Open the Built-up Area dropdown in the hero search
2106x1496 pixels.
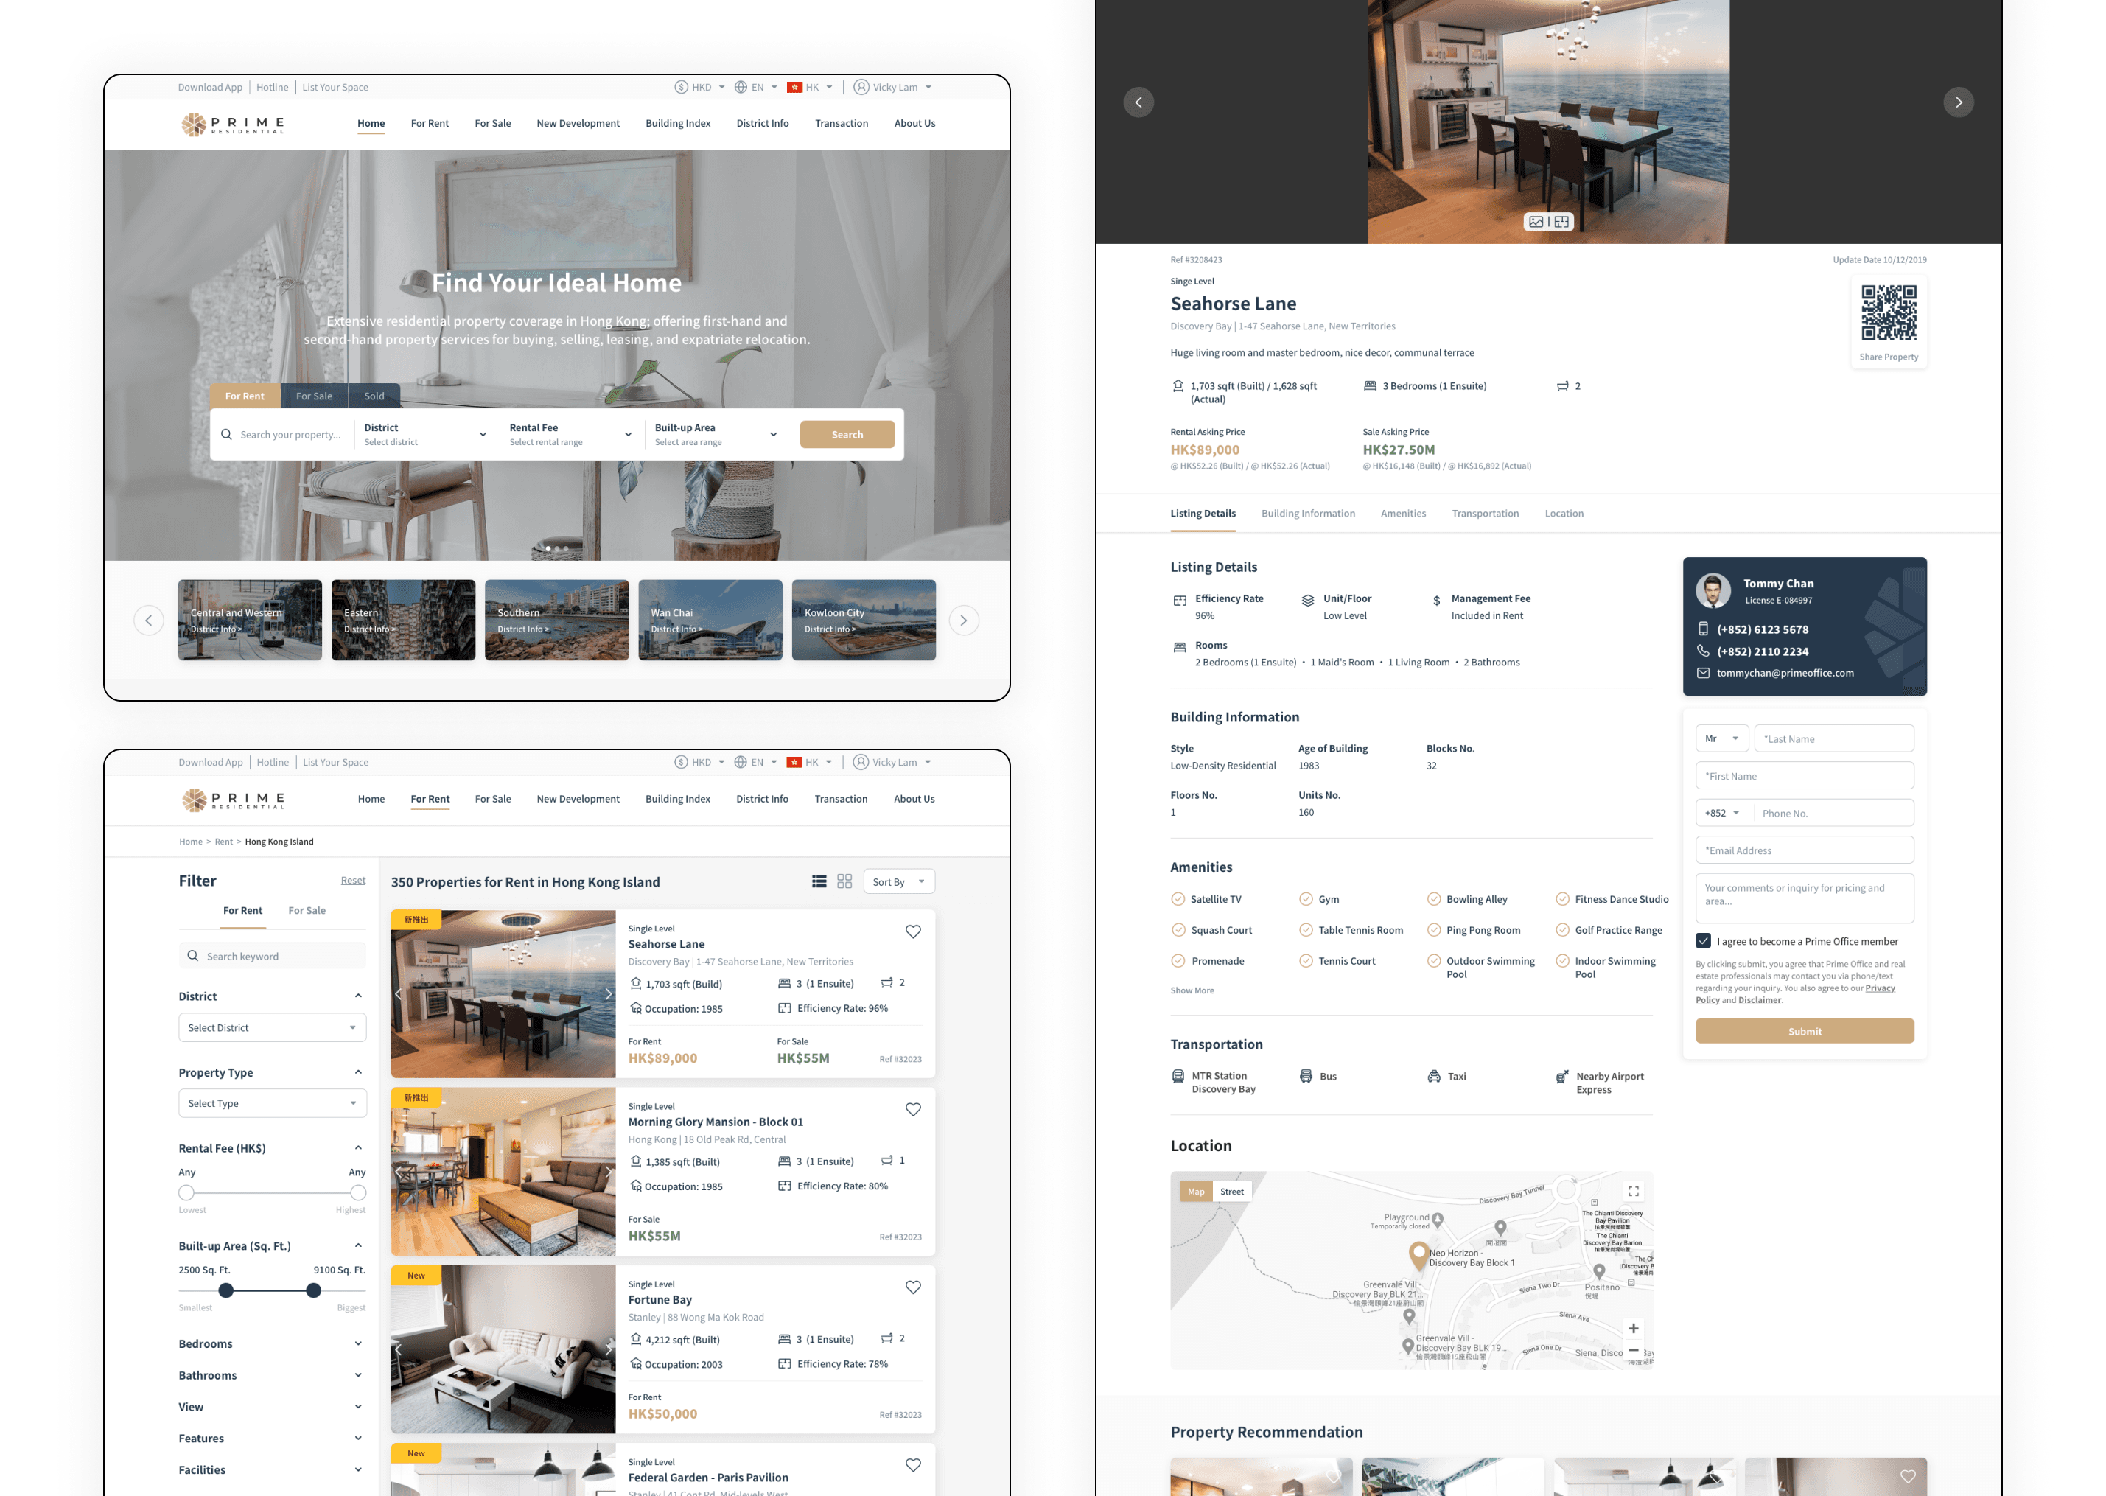pyautogui.click(x=716, y=435)
